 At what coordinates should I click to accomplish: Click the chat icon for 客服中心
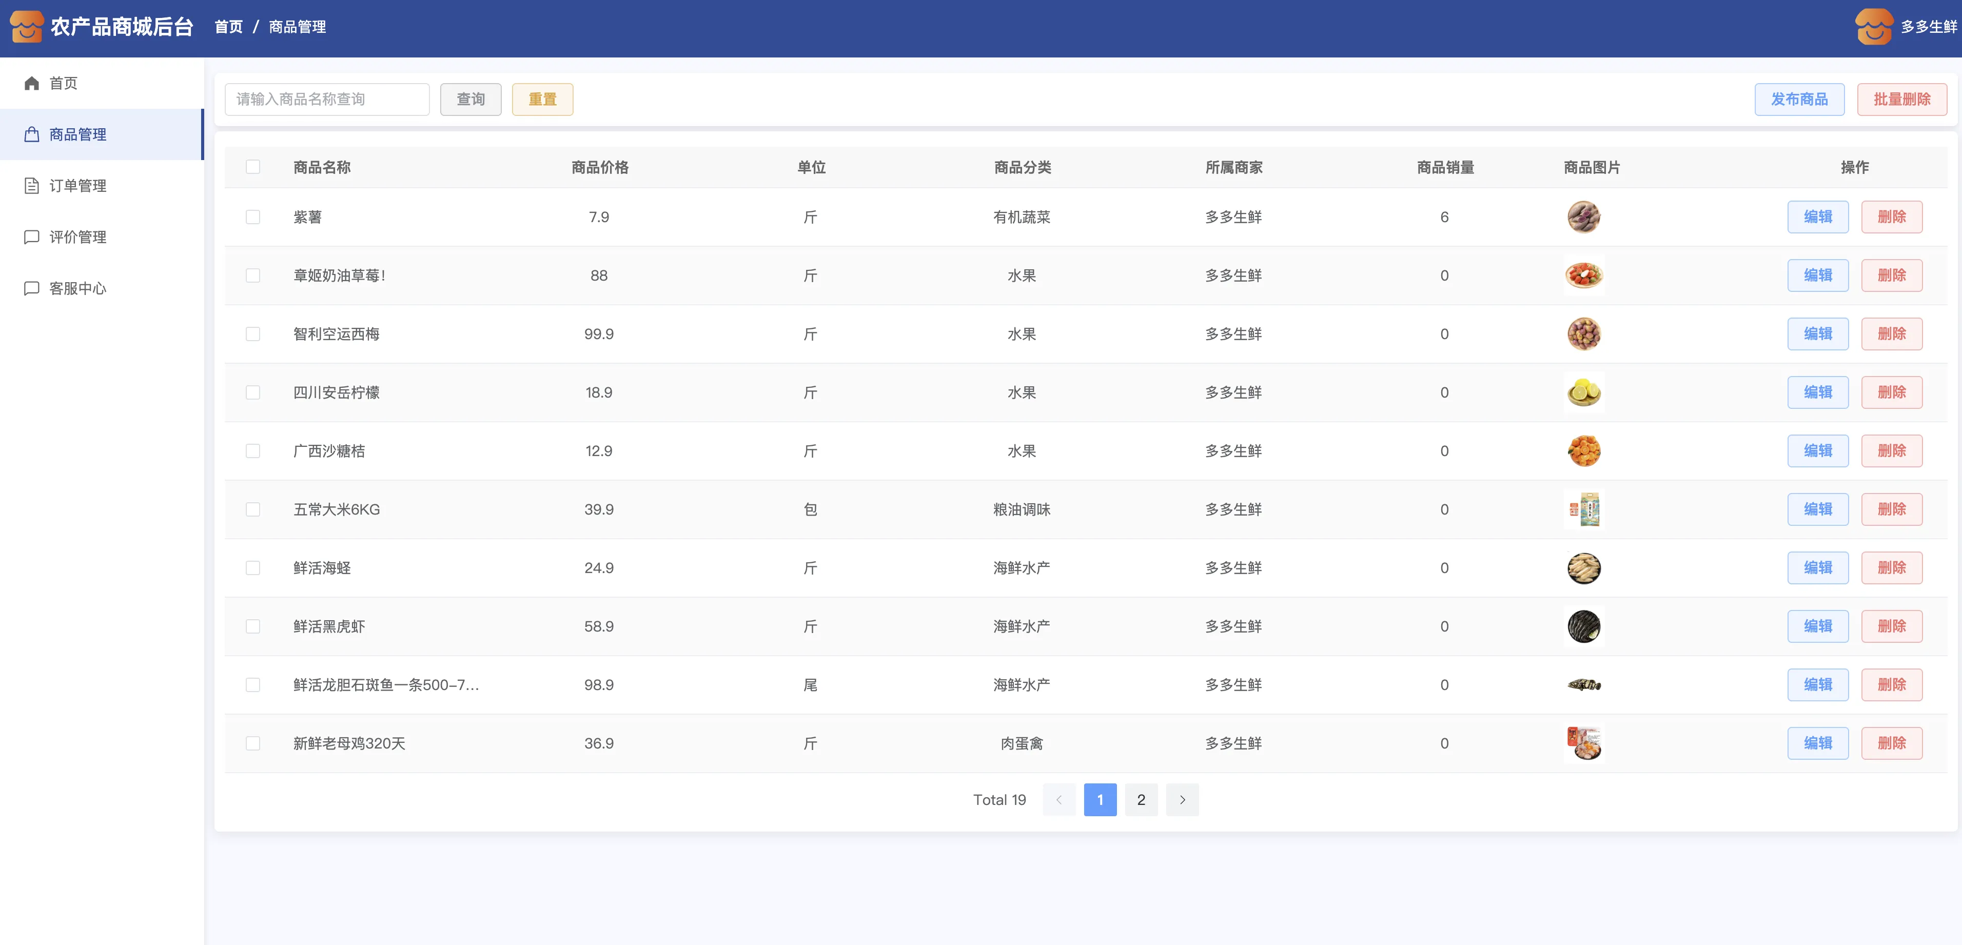(31, 288)
